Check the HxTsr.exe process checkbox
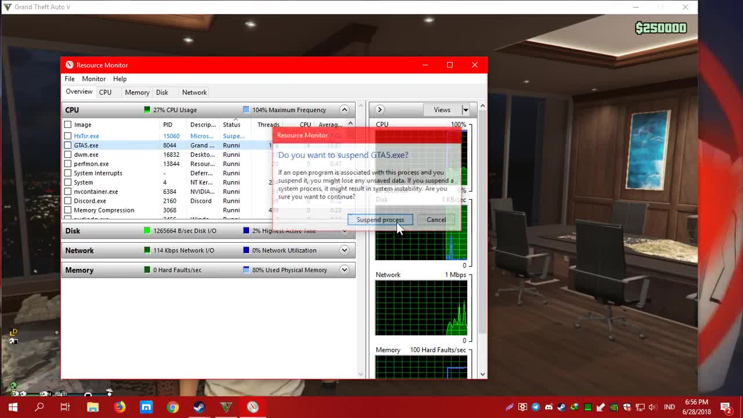743x418 pixels. (x=68, y=136)
